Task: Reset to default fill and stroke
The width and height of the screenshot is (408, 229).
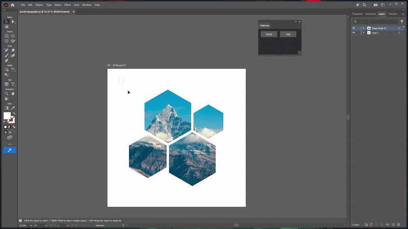Action: tap(5, 122)
